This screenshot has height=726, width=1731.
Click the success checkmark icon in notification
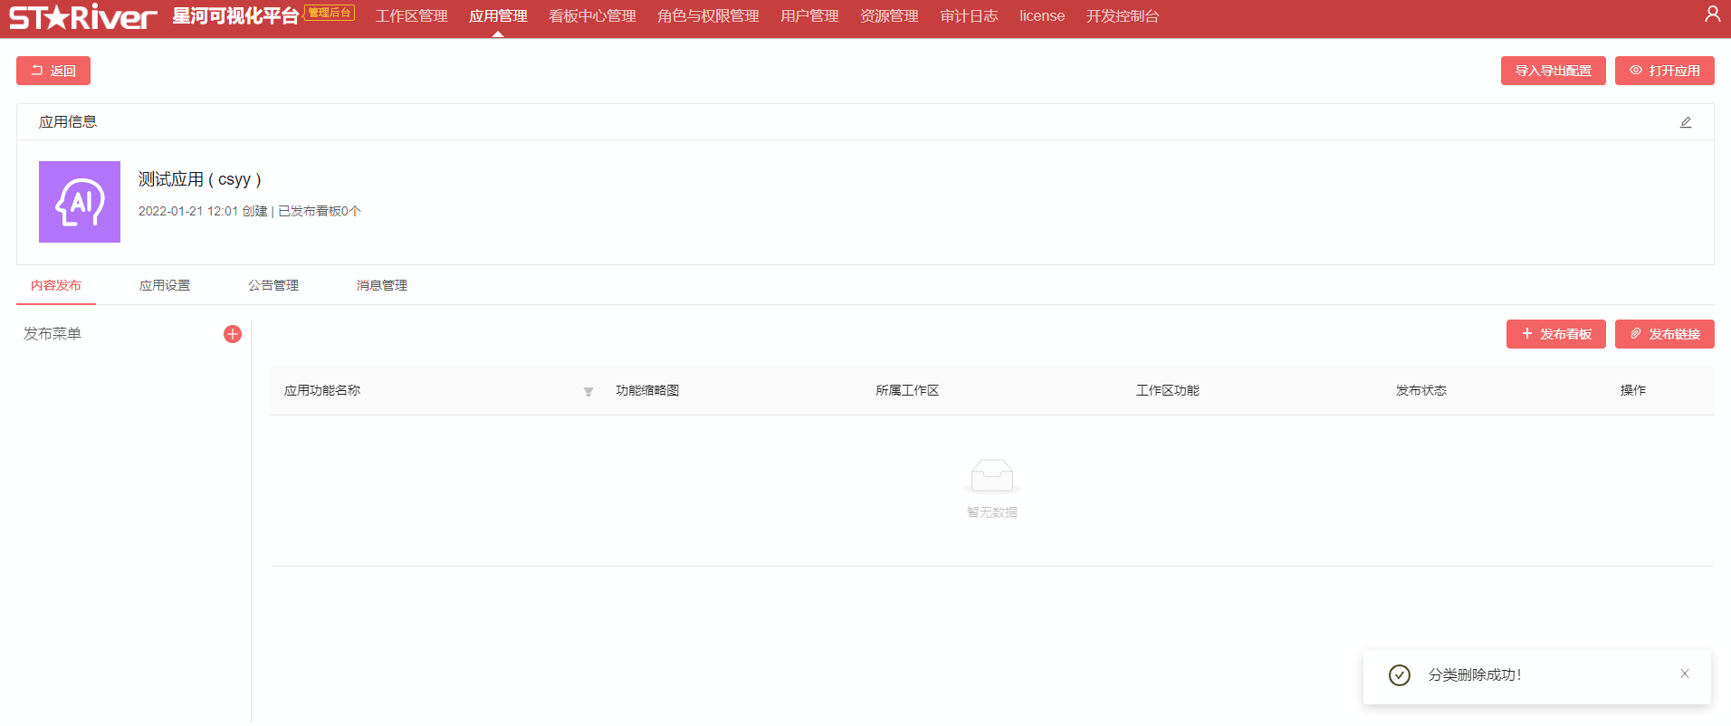tap(1399, 675)
